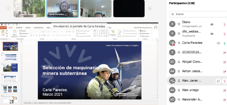Open chat icon on Alex Javier row
The width and height of the screenshot is (227, 105).
(x=218, y=81)
